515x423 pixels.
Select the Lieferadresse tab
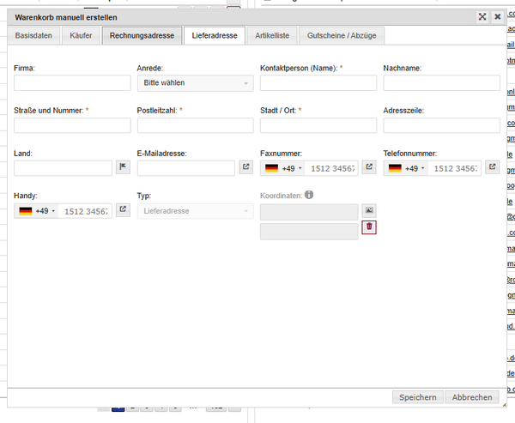point(215,35)
